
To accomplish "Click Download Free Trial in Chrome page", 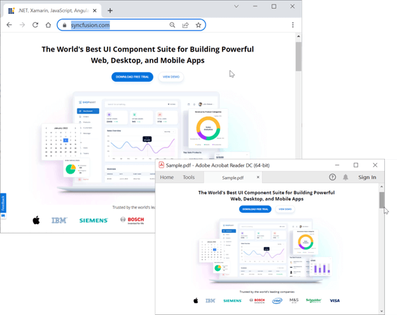I will tap(132, 77).
